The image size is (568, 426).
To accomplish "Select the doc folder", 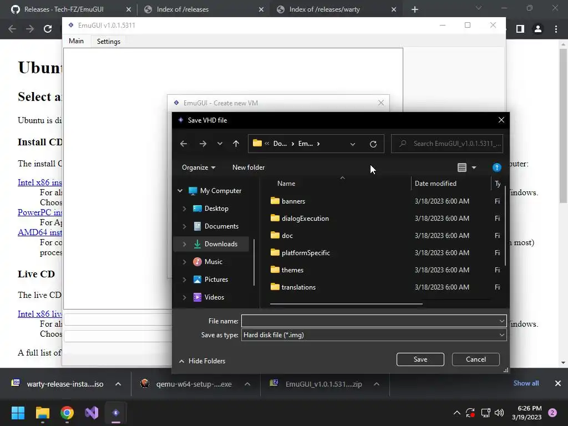I will click(x=287, y=235).
